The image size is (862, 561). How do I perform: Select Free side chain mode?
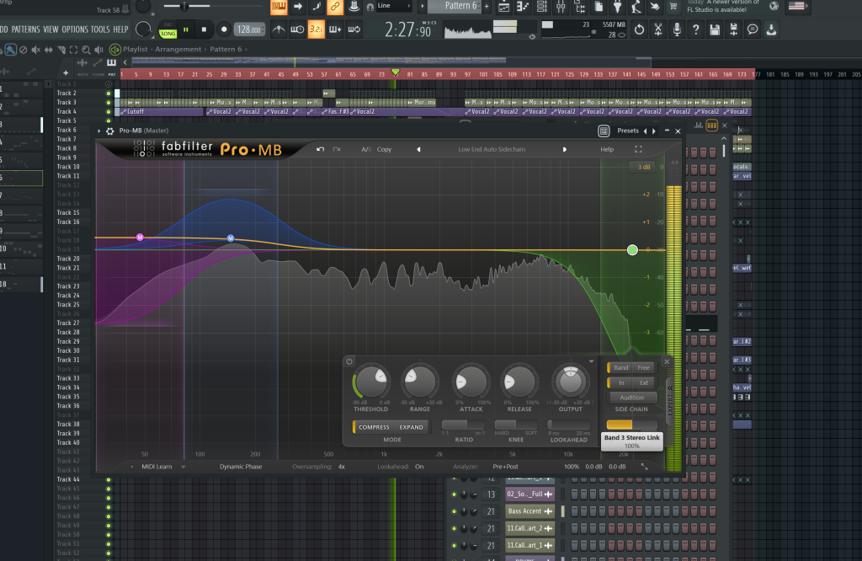644,367
